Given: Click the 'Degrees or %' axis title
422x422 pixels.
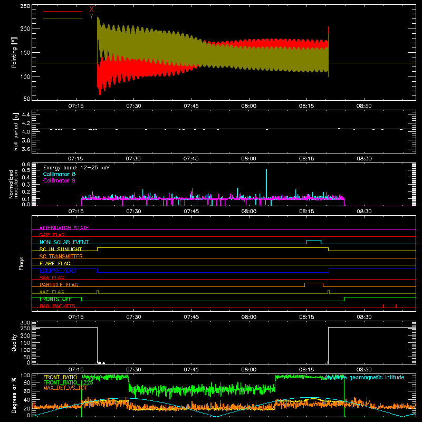Looking at the screenshot, I should (x=14, y=395).
